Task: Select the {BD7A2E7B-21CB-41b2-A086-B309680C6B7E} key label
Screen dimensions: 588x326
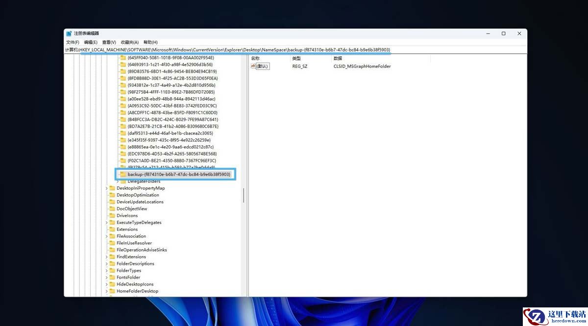Action: [172, 126]
